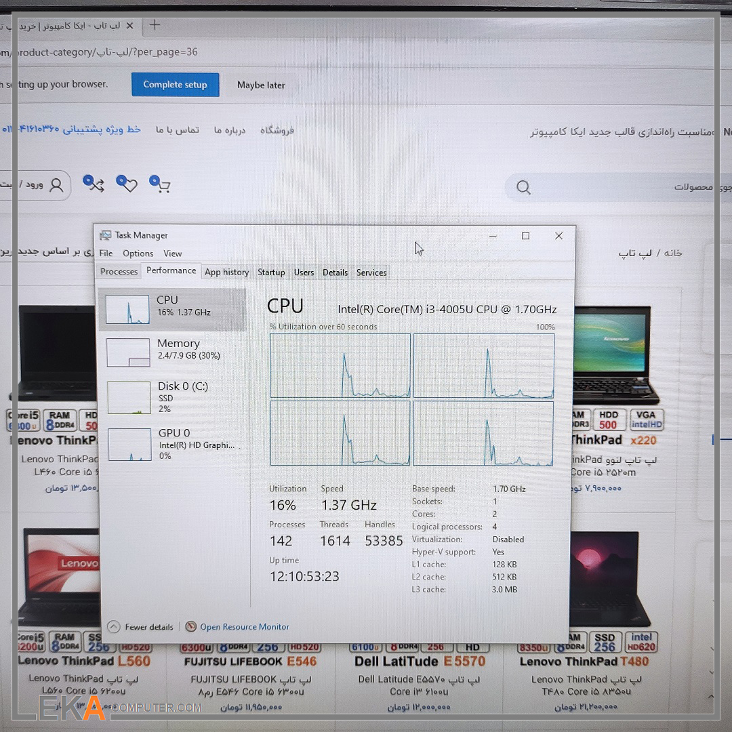Select the Users tab
Image resolution: width=732 pixels, height=732 pixels.
(x=304, y=272)
